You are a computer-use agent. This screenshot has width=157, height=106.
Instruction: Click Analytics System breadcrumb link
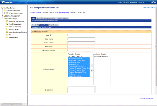click(35, 13)
